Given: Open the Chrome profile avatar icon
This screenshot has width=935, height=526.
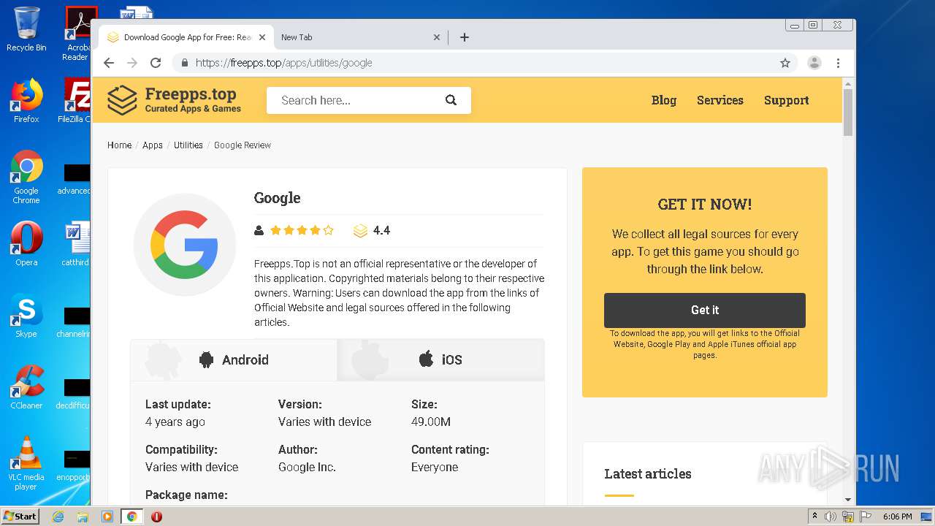Looking at the screenshot, I should point(814,63).
